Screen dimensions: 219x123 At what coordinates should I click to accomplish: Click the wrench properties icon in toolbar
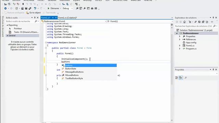point(85,9)
